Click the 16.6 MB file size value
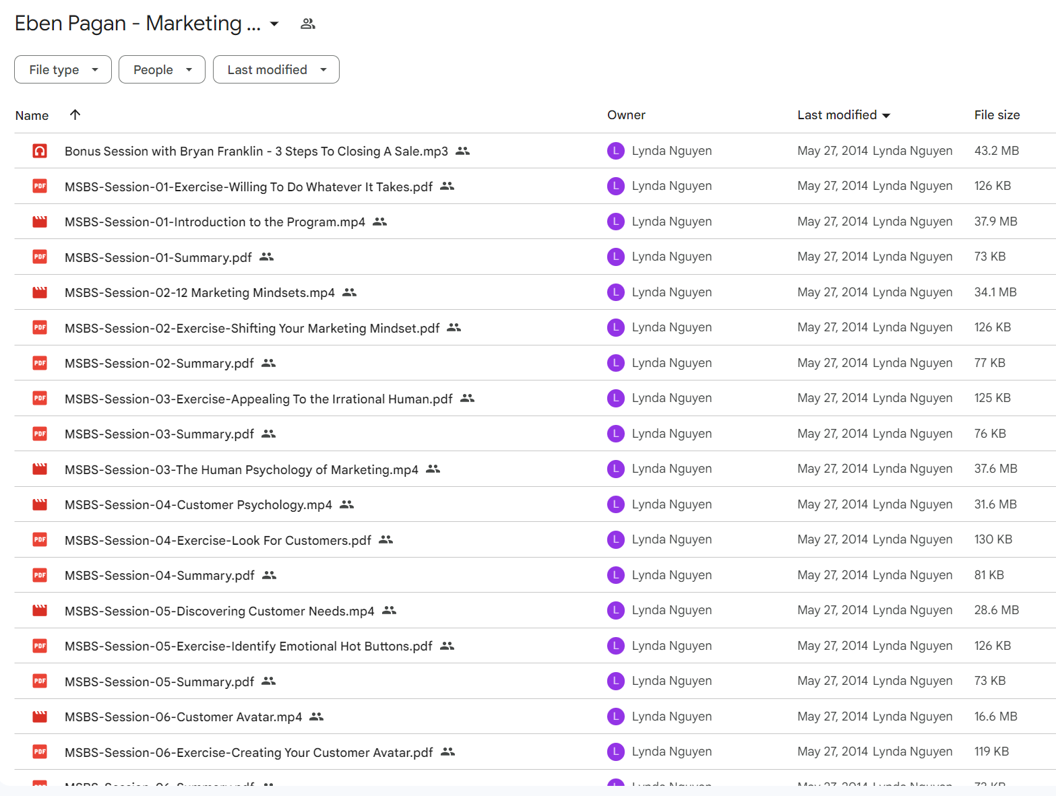Image resolution: width=1056 pixels, height=796 pixels. point(996,717)
